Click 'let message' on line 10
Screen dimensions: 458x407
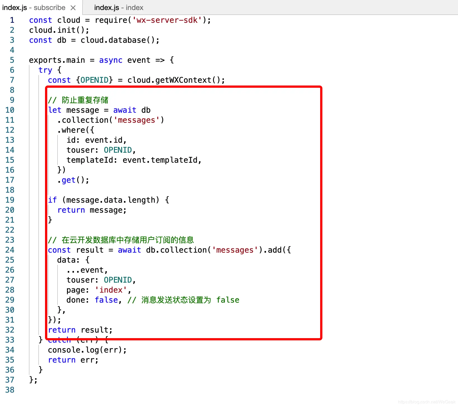point(73,110)
